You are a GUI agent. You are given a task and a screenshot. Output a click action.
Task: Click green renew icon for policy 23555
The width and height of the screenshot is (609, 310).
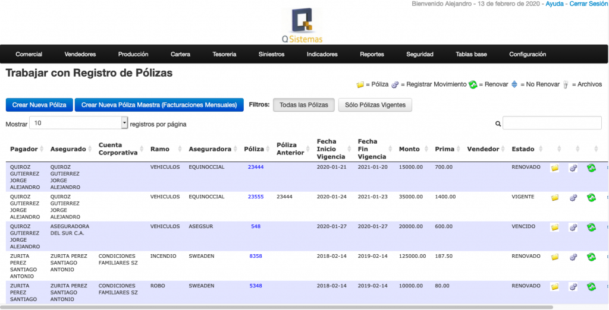coord(591,198)
